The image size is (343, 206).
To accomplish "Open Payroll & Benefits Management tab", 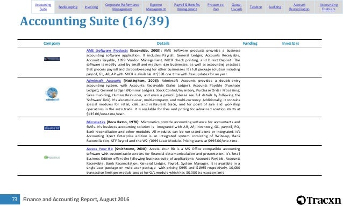I will [187, 7].
